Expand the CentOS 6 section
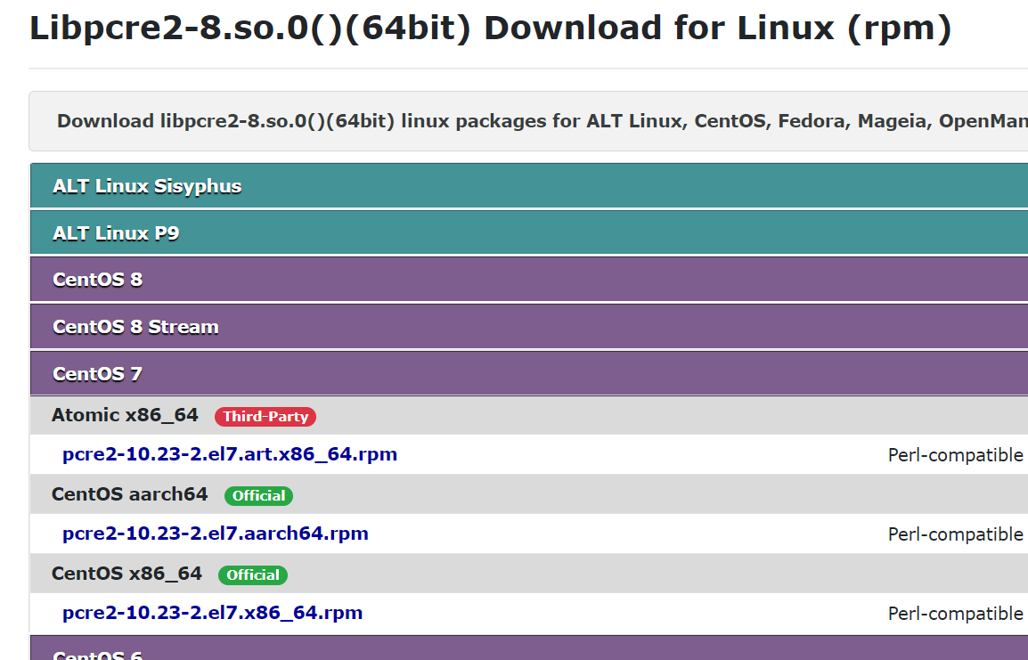 point(528,648)
